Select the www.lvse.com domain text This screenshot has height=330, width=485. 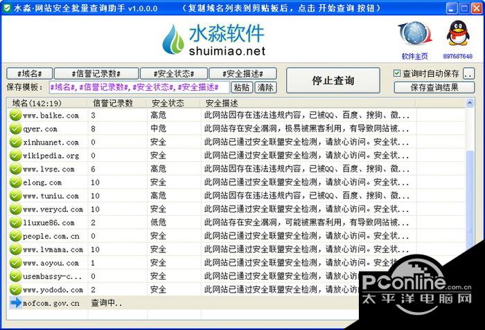pos(48,169)
